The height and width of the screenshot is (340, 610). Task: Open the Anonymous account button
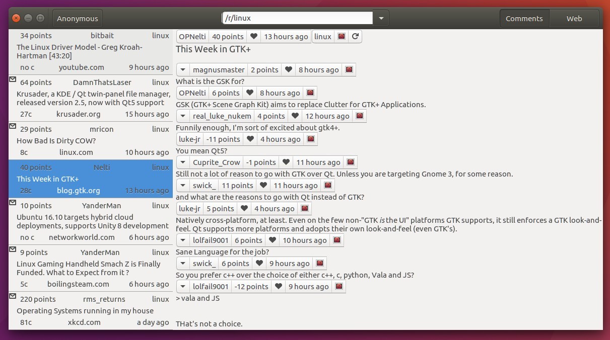[78, 19]
